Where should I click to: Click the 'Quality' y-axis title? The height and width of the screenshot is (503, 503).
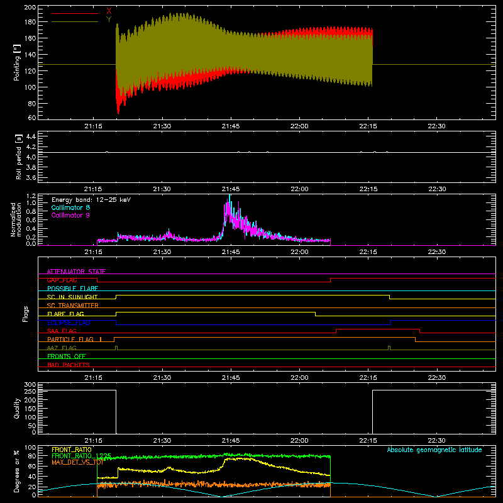17,408
